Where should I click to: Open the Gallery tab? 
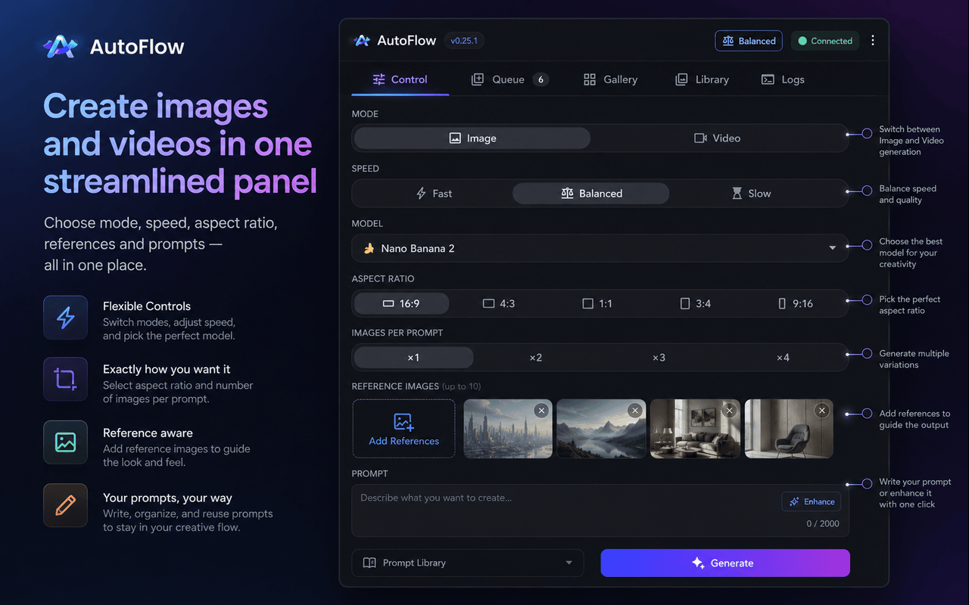(610, 79)
